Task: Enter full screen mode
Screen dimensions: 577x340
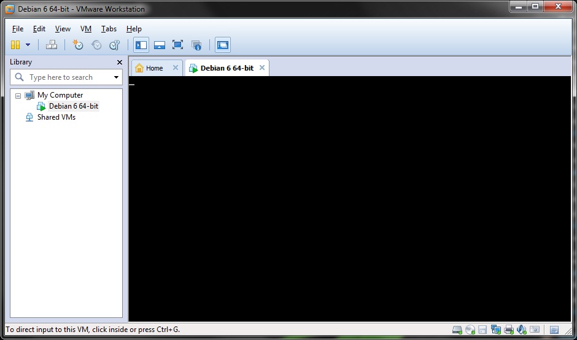Action: click(x=177, y=45)
